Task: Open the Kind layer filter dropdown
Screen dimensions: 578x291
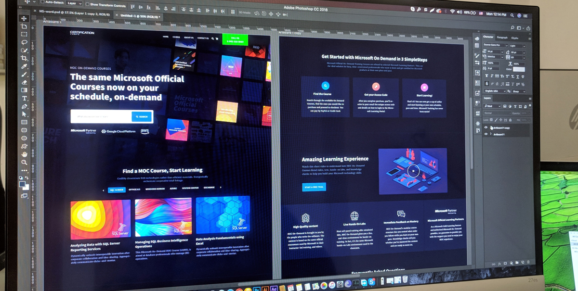Action: (492, 106)
